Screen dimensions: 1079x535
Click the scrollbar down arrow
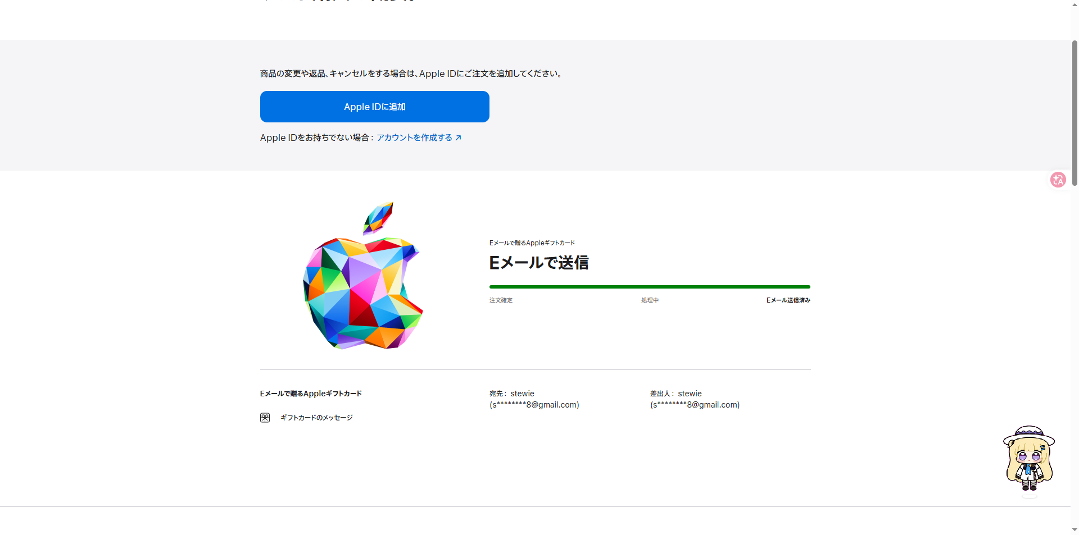[1075, 529]
